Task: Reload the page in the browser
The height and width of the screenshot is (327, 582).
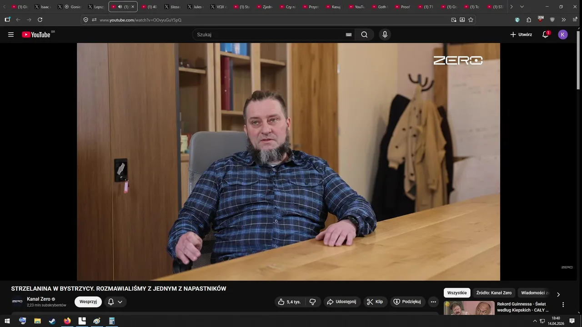Action: tap(40, 20)
